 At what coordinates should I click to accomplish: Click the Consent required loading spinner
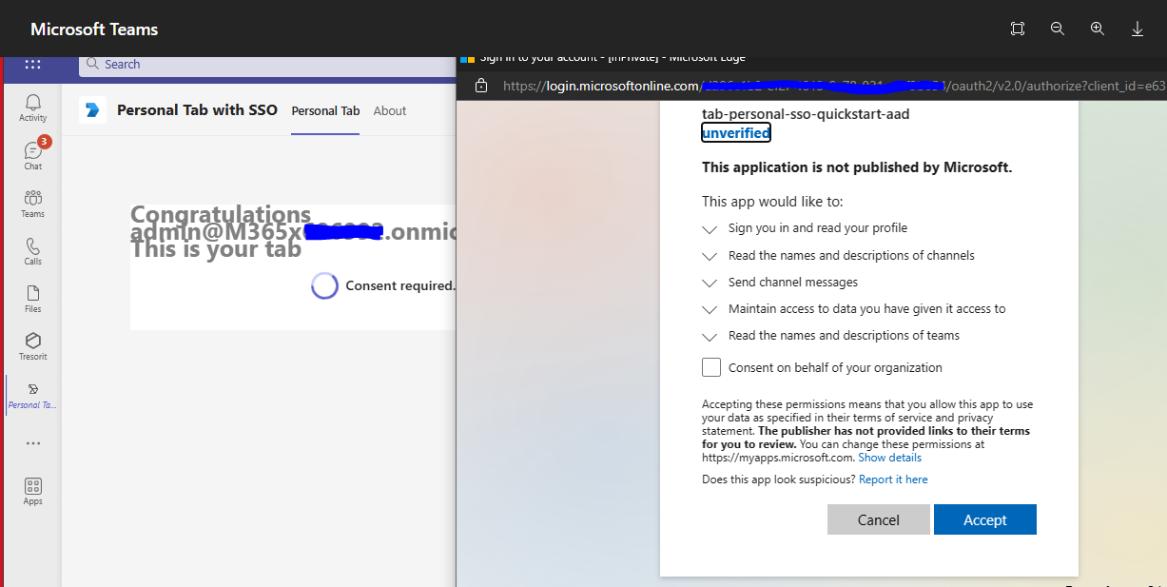(324, 285)
